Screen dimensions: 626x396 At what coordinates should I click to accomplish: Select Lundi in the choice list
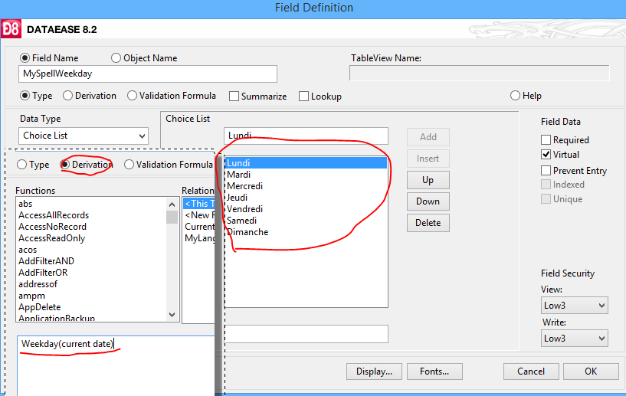pos(306,163)
